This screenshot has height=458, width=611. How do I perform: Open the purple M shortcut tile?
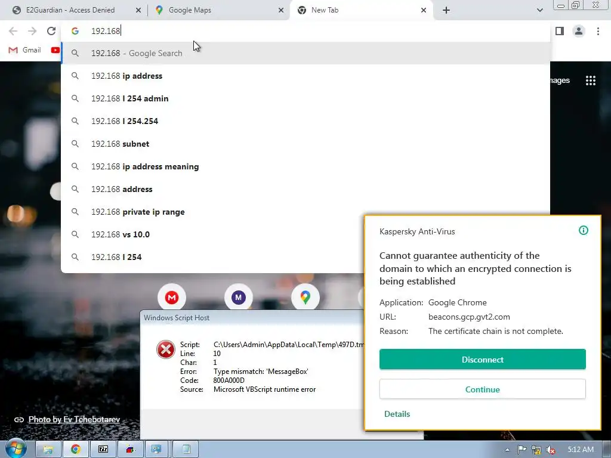(239, 298)
